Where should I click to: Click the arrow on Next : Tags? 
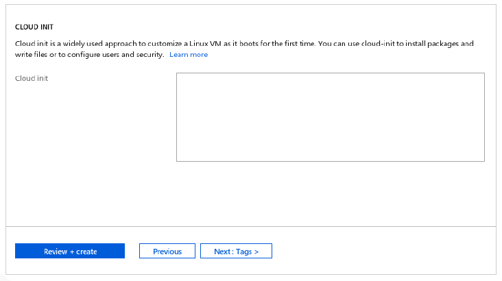pyautogui.click(x=256, y=252)
